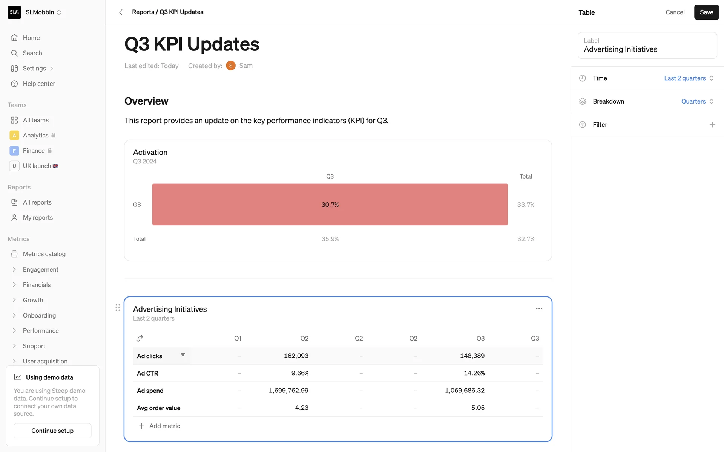Screen dimensions: 724x452
Task: Edit the Label field containing Advertising Initiatives
Action: [647, 49]
